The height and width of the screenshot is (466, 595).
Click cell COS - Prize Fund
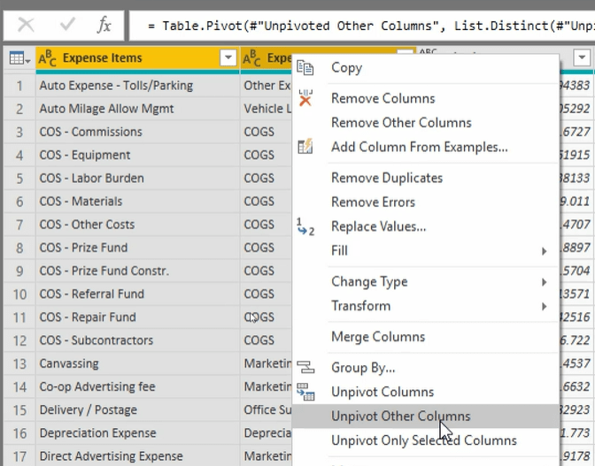[x=138, y=248]
